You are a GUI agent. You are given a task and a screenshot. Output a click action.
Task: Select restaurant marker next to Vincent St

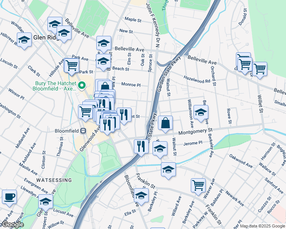pos(124,116)
